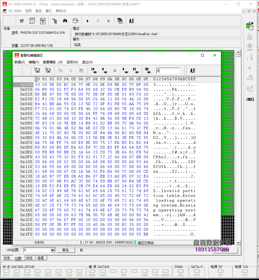Click the LBA位图 address input field
This screenshot has height=280, width=259.
coord(37,250)
